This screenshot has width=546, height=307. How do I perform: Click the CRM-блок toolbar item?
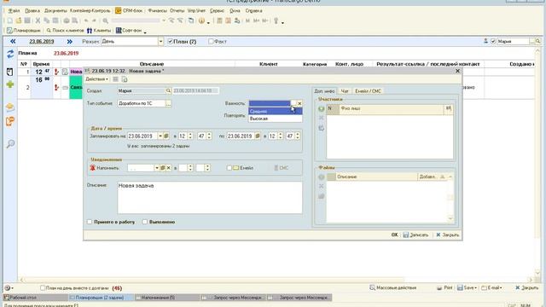129,11
